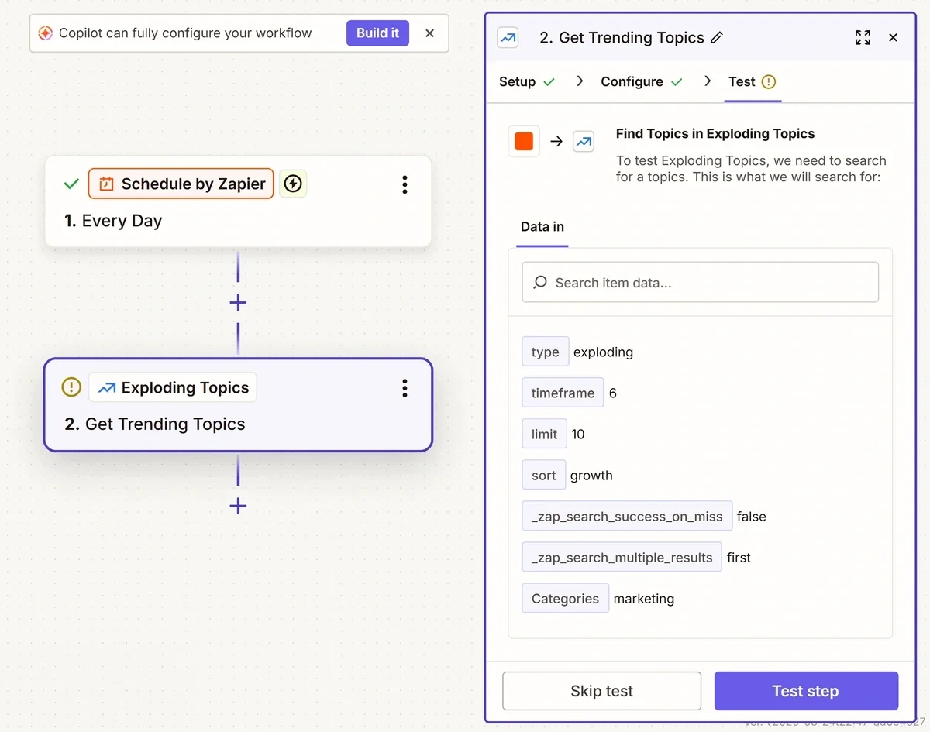Click the 'marketing' categories value
This screenshot has height=732, width=930.
point(644,599)
